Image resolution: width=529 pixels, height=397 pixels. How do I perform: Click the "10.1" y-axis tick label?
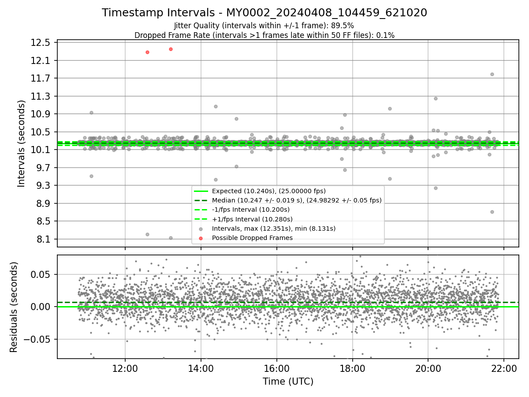coord(41,150)
